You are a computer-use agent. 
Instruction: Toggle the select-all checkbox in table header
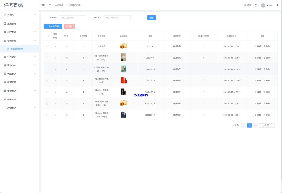(47, 36)
